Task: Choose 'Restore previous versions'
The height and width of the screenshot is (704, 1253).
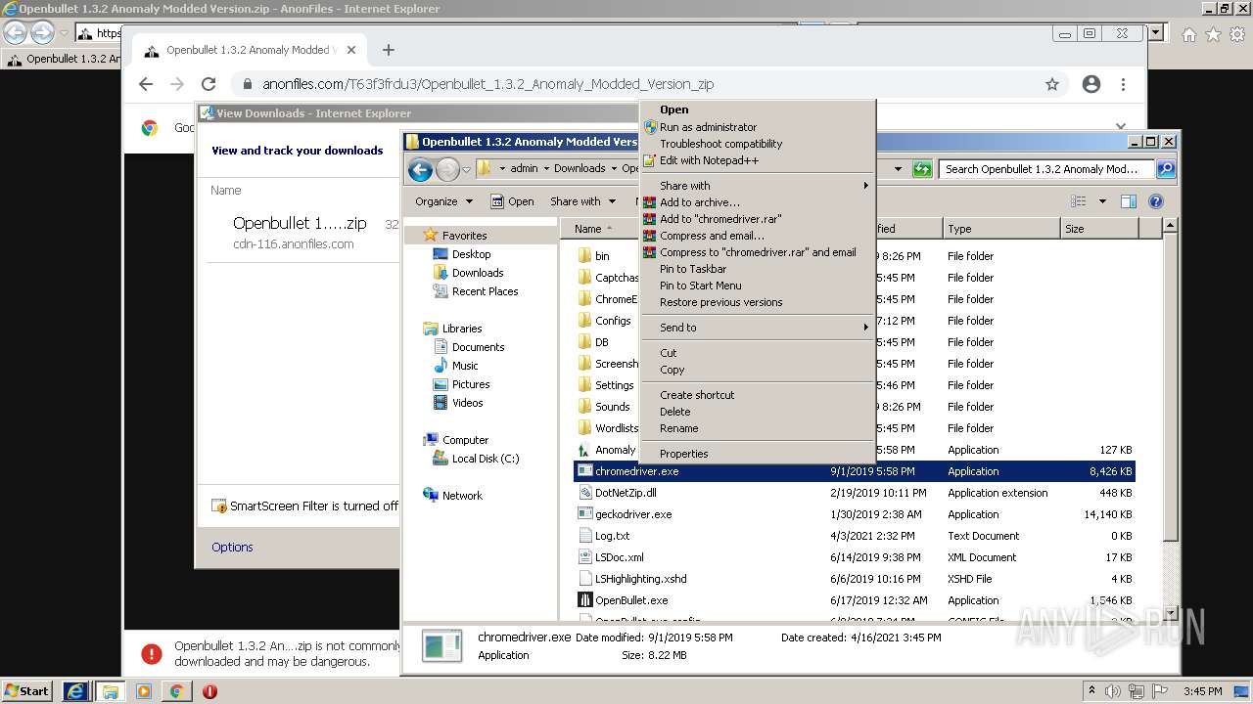Action: pyautogui.click(x=757, y=302)
